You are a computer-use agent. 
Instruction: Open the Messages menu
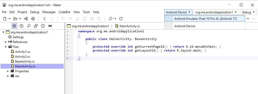tap(49, 12)
